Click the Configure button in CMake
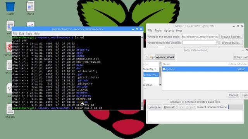The width and height of the screenshot is (248, 139). (155, 107)
